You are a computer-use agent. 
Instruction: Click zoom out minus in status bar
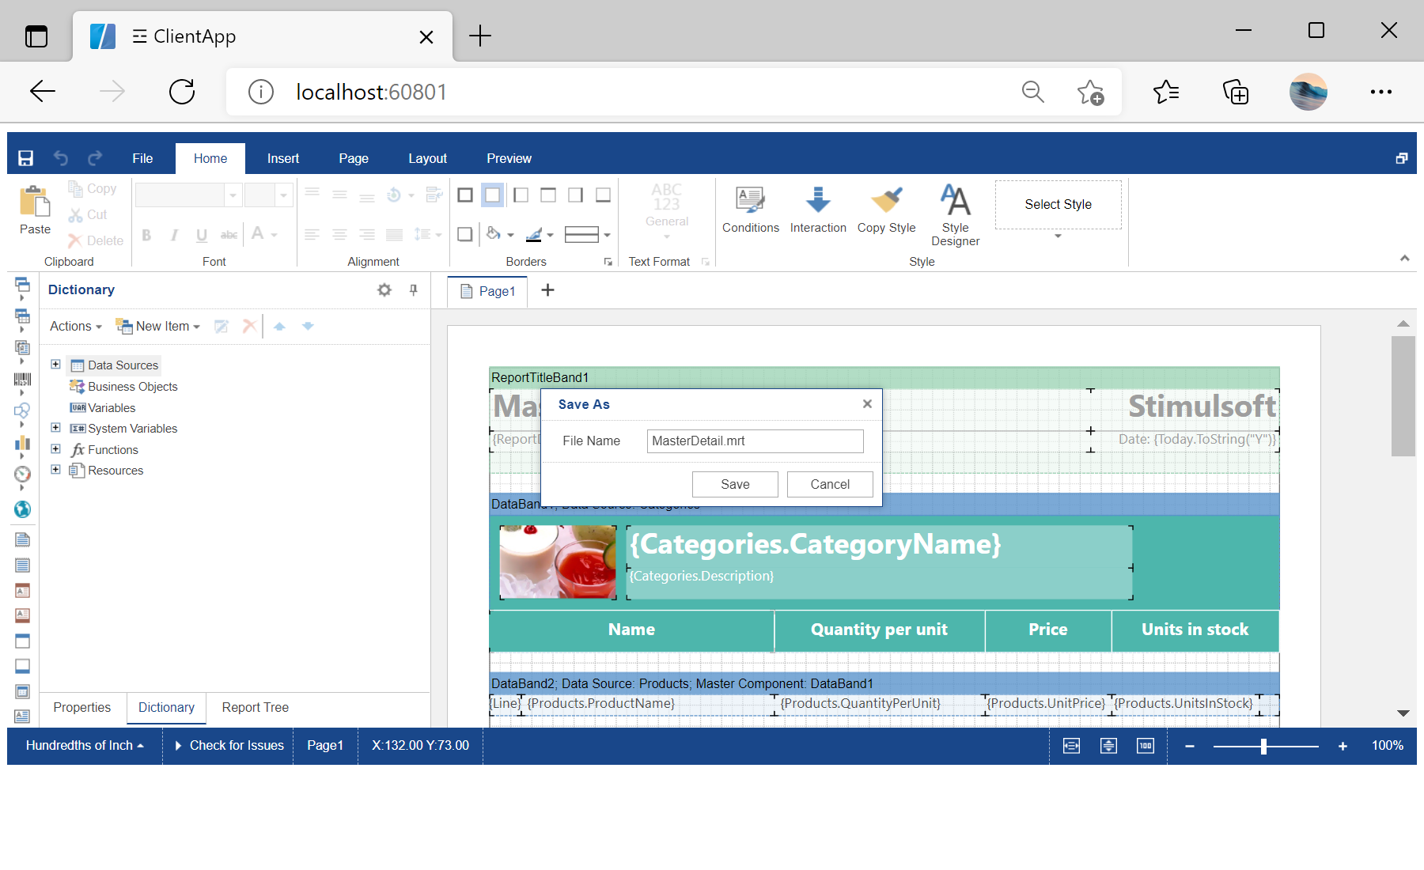(x=1189, y=746)
